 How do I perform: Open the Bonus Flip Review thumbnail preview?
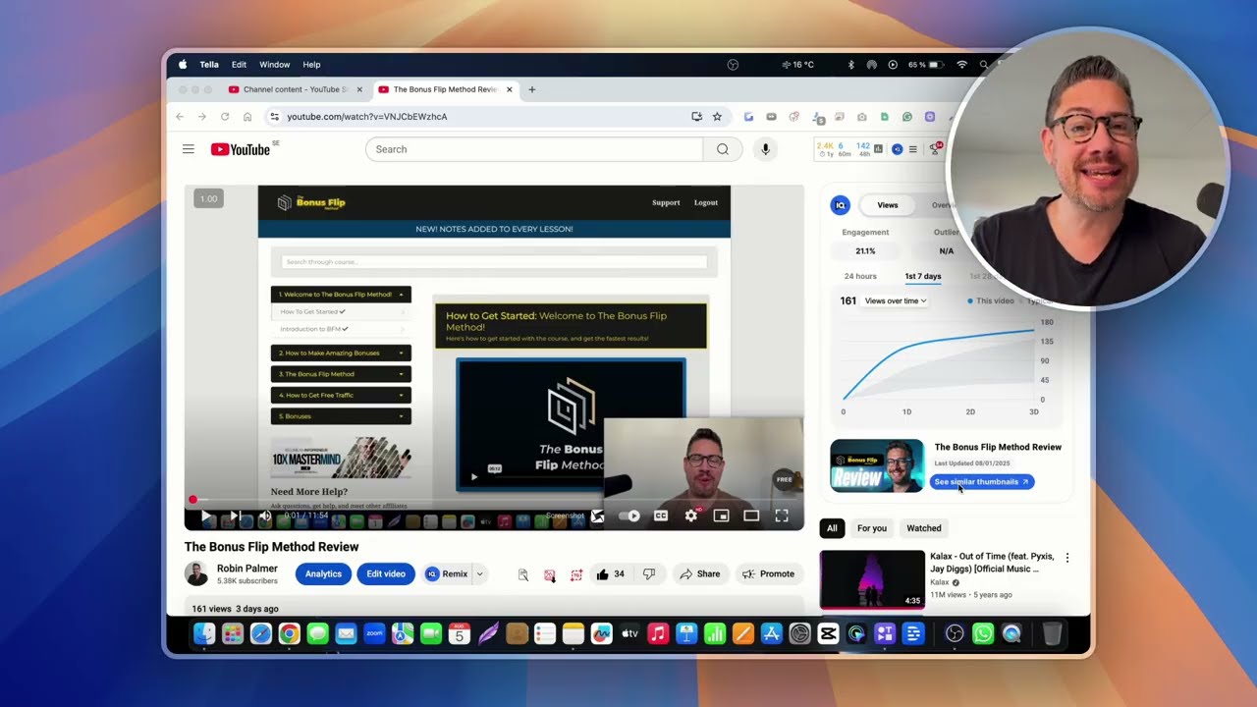coord(877,465)
